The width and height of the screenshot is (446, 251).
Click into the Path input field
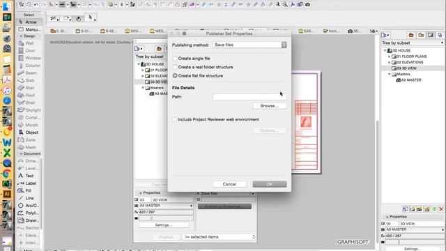click(x=249, y=97)
